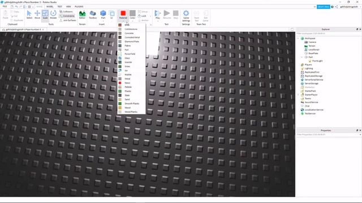The height and width of the screenshot is (203, 362).
Task: Choose Grass material
Action: [x=131, y=67]
